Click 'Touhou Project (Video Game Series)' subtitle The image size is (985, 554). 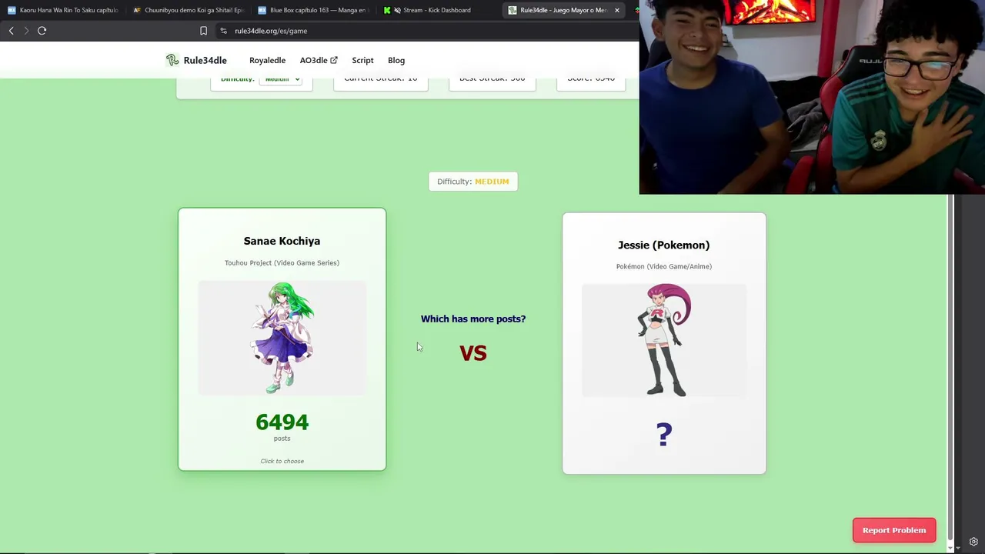click(x=282, y=263)
